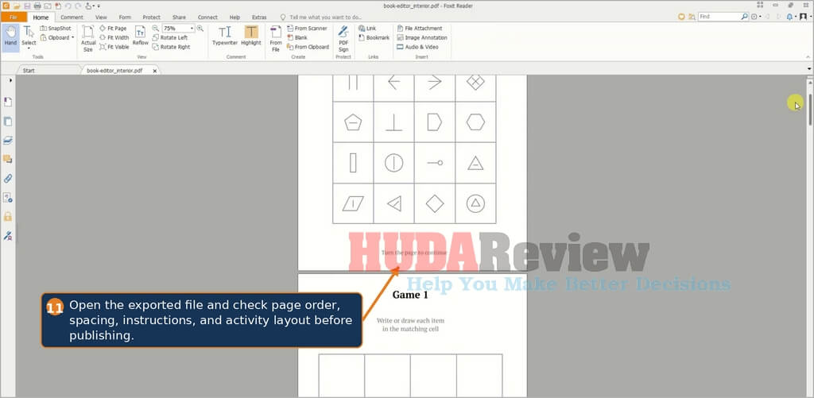The image size is (814, 398).
Task: Open the Help ribbon tab
Action: [235, 17]
